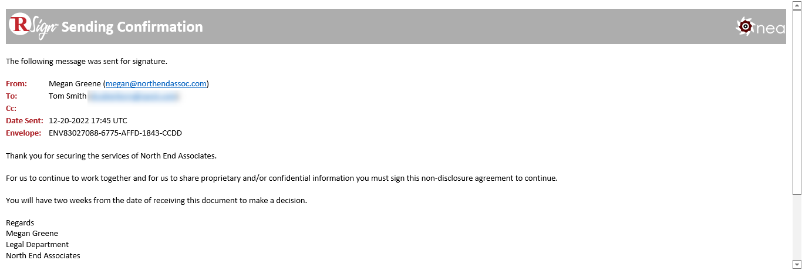Click the sender name Megan Greene
This screenshot has width=802, height=270.
[x=75, y=83]
